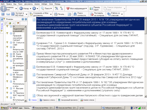This screenshot has height=110, width=147.
Task: Open the Основное меню dropdown arrow
Action: coord(16,9)
